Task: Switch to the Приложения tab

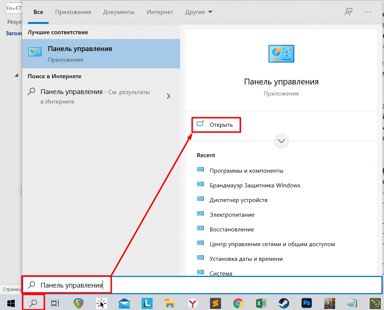Action: [x=73, y=12]
